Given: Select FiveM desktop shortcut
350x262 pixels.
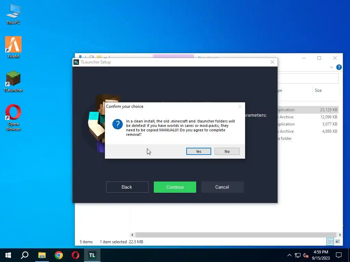Looking at the screenshot, I should (13, 47).
